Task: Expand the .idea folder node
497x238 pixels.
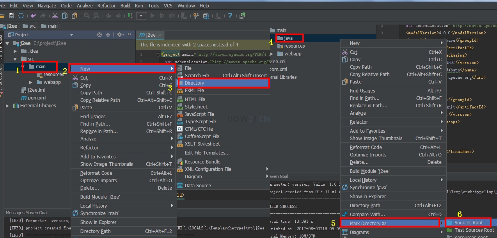Action: tap(15, 51)
